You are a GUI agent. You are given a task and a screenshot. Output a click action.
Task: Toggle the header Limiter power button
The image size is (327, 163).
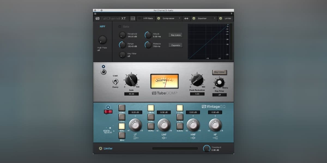pos(221,18)
